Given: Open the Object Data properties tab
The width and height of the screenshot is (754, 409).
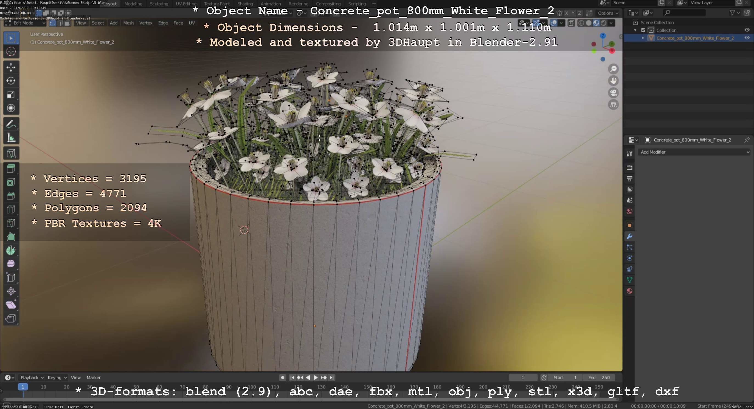Looking at the screenshot, I should point(630,280).
